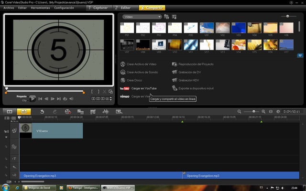Open the Record/Capture option film reel icon
This screenshot has width=306, height=191.
pyautogui.click(x=68, y=112)
